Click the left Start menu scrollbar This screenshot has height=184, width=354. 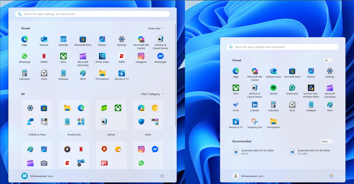coord(176,74)
